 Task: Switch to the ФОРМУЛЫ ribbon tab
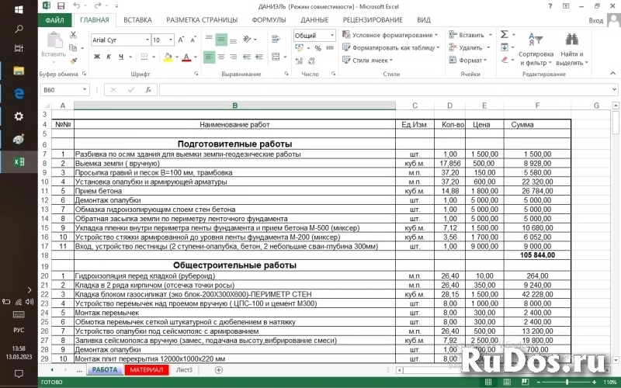pyautogui.click(x=269, y=19)
